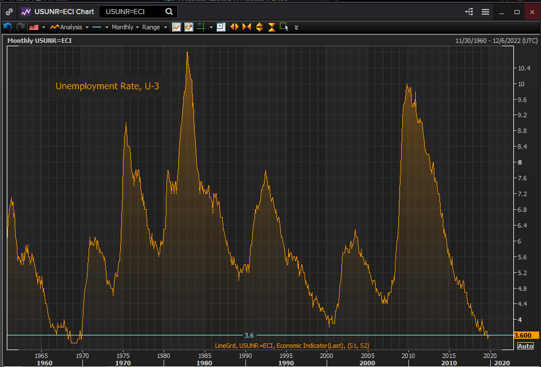Click the link chain icon in title bar
The image size is (541, 367).
(x=10, y=12)
